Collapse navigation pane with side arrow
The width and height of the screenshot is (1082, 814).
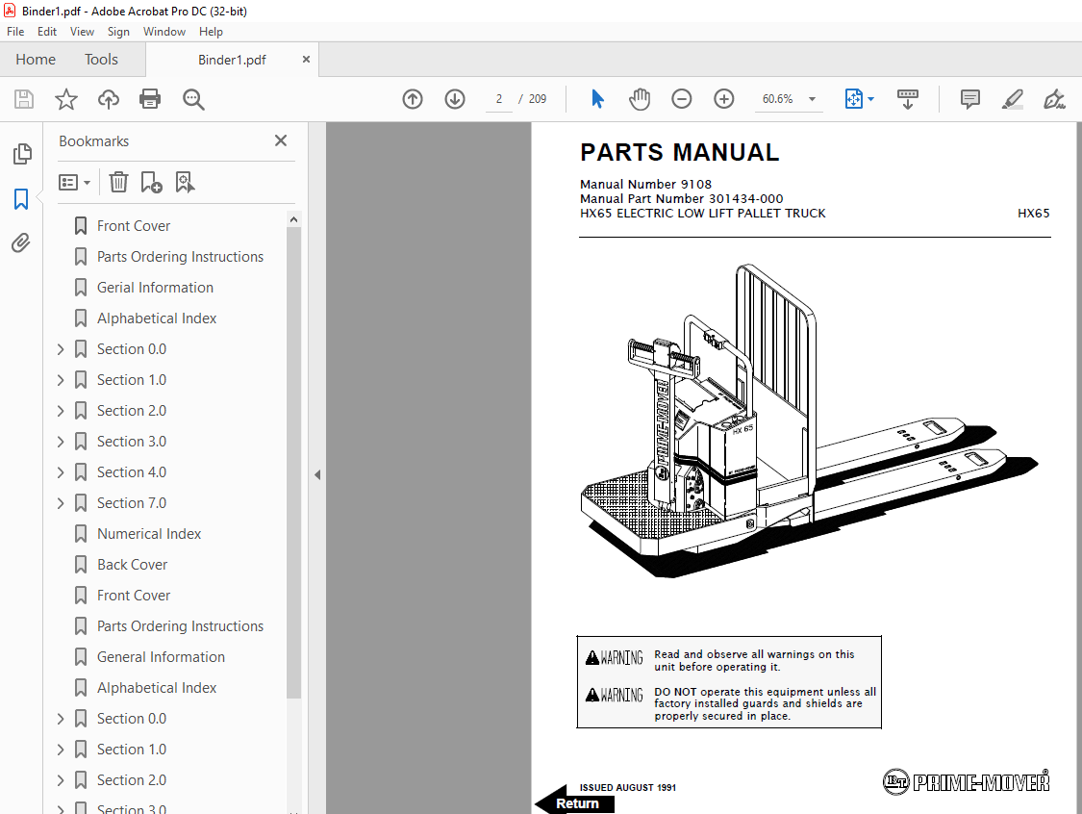coord(317,475)
